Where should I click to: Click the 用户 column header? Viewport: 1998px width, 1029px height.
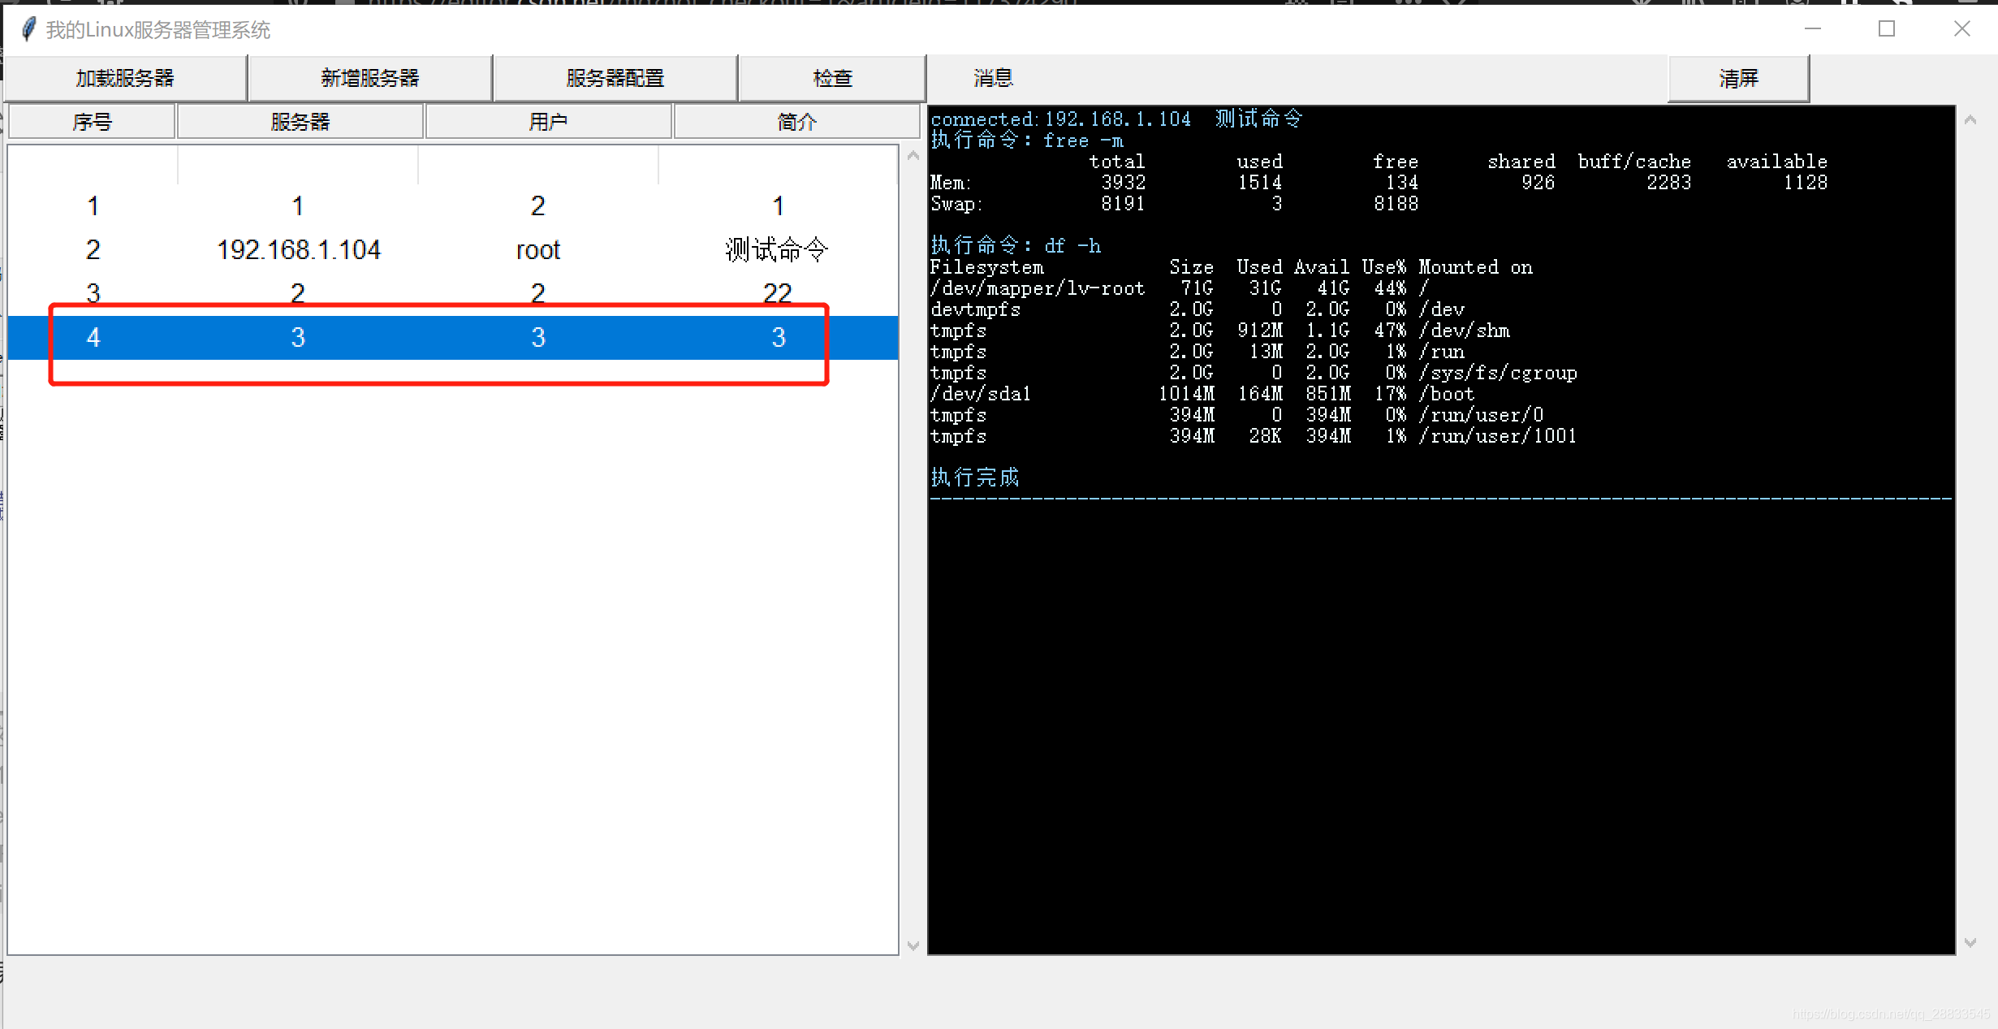548,122
